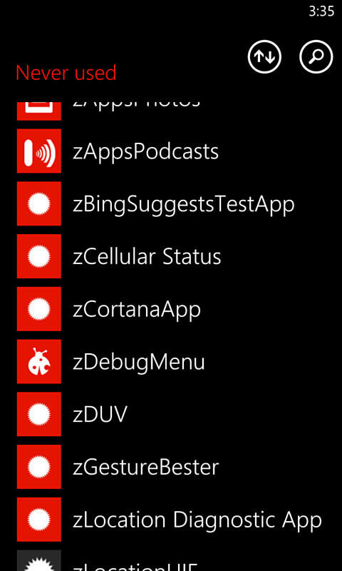Tap the zBingSuggestsTestApp tile icon
The width and height of the screenshot is (342, 571).
coord(39,203)
